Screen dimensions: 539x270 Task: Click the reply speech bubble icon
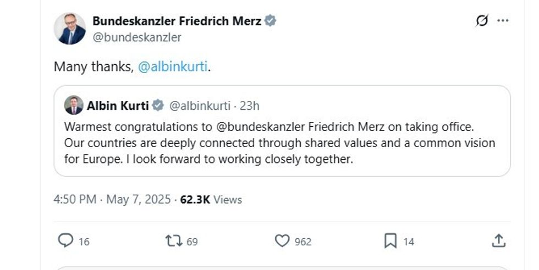point(66,240)
